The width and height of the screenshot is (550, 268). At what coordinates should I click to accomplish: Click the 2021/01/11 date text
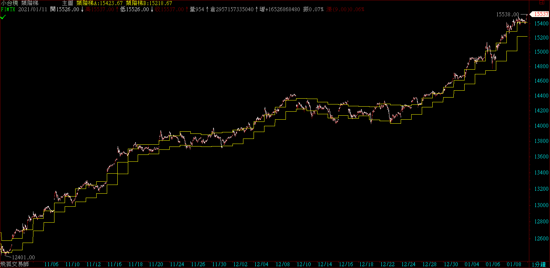[33, 9]
